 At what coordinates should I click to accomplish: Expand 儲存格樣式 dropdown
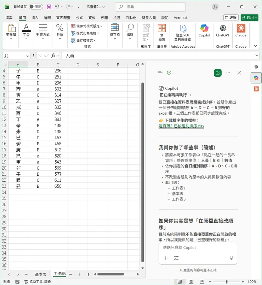(x=83, y=40)
